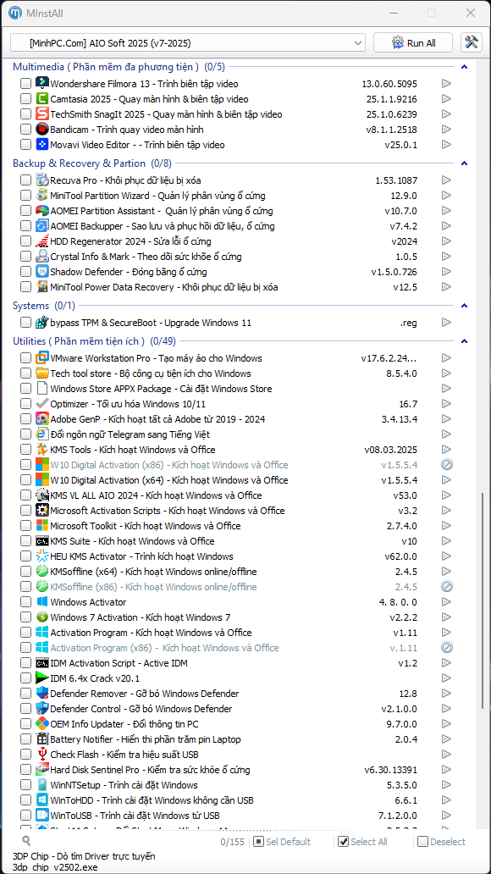Click the Windows 7 Activation icon
This screenshot has height=874, width=491.
coord(41,617)
